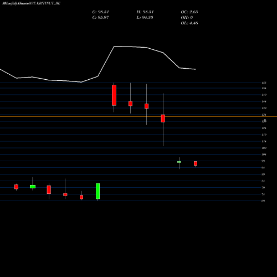Click the 'C: 95.97' close value
This screenshot has width=277, height=277.
pos(100,18)
